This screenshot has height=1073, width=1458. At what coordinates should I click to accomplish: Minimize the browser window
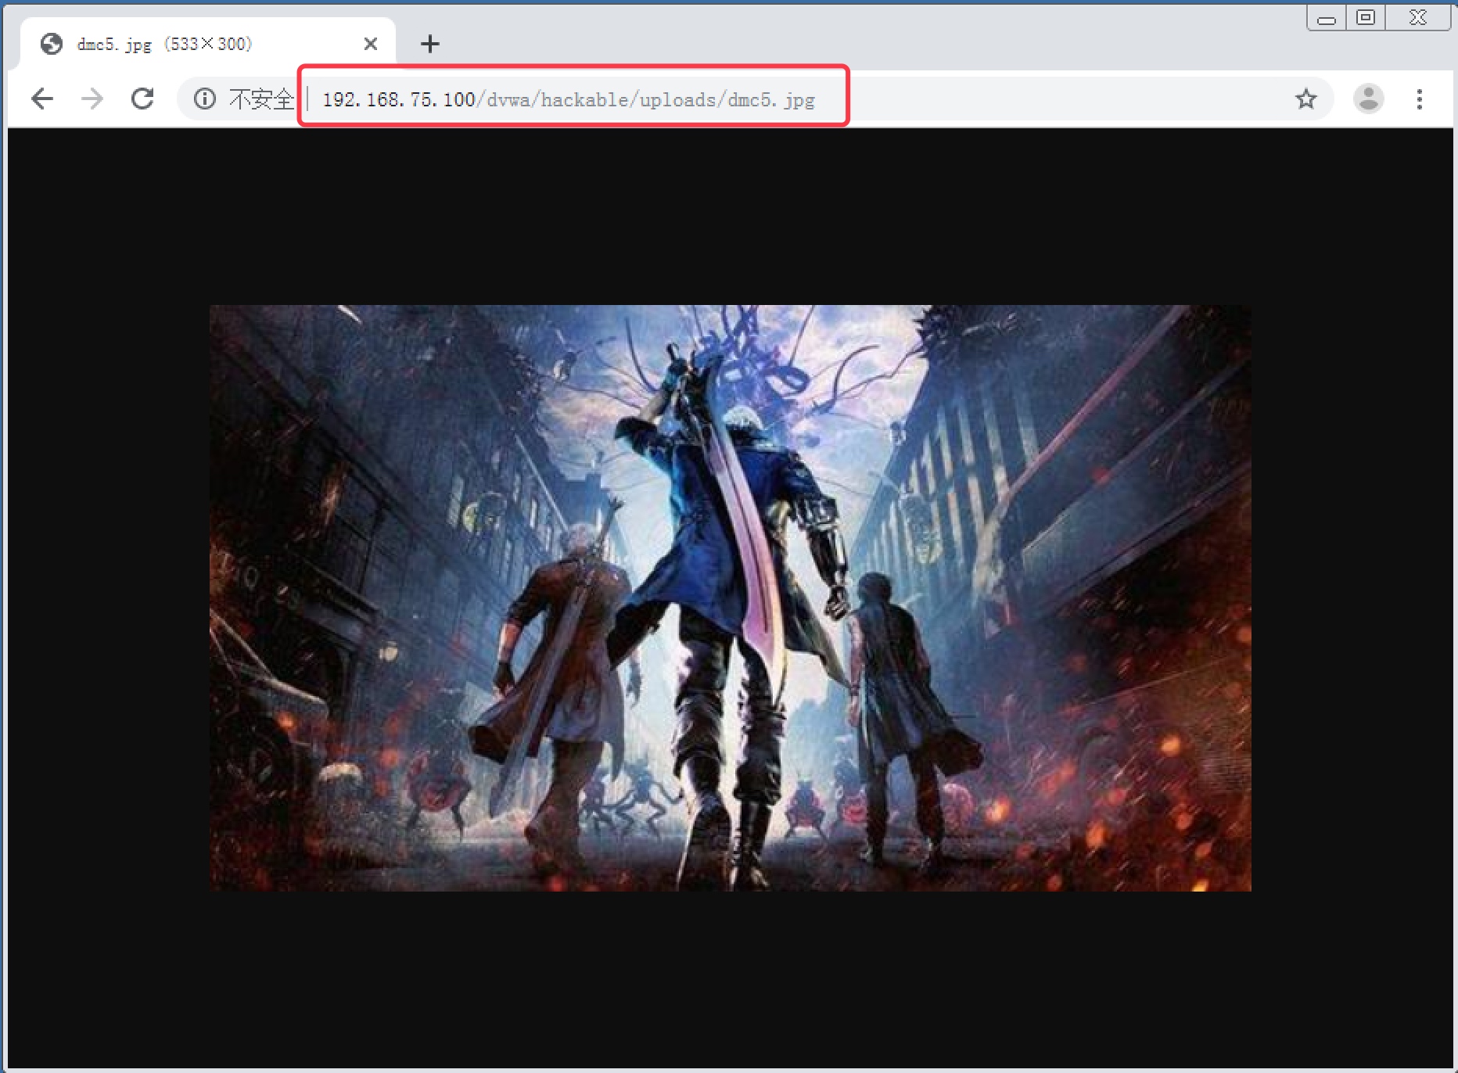[1327, 18]
